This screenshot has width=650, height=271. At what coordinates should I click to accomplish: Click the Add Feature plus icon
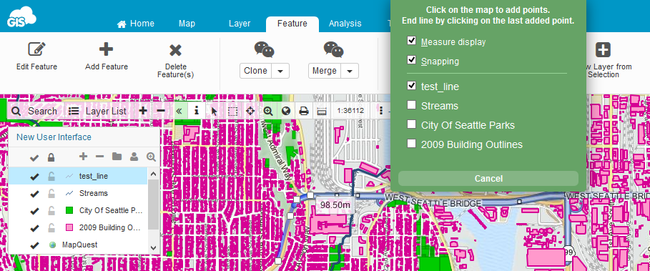[106, 49]
